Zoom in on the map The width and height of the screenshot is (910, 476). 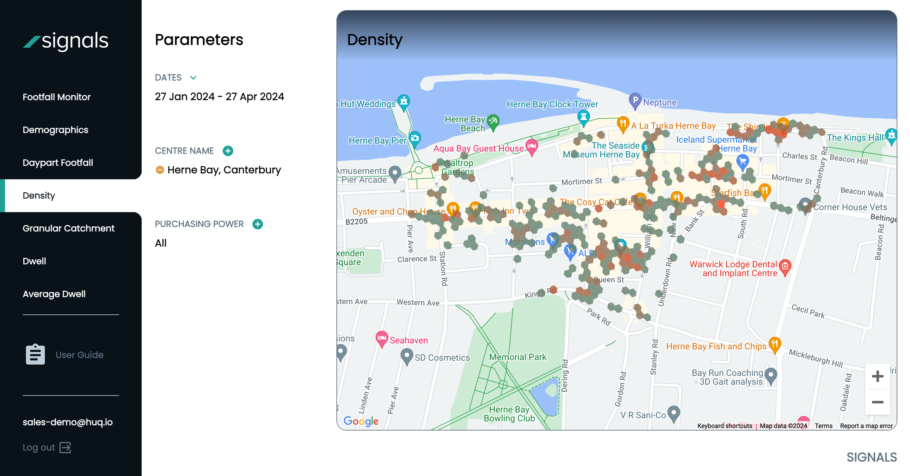point(877,376)
